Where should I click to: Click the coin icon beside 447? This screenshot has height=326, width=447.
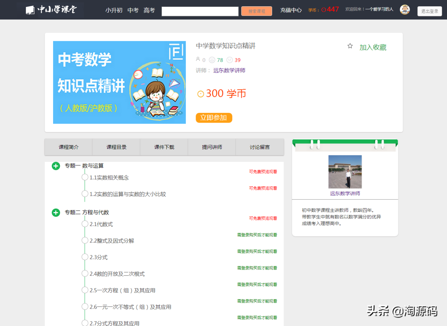324,10
